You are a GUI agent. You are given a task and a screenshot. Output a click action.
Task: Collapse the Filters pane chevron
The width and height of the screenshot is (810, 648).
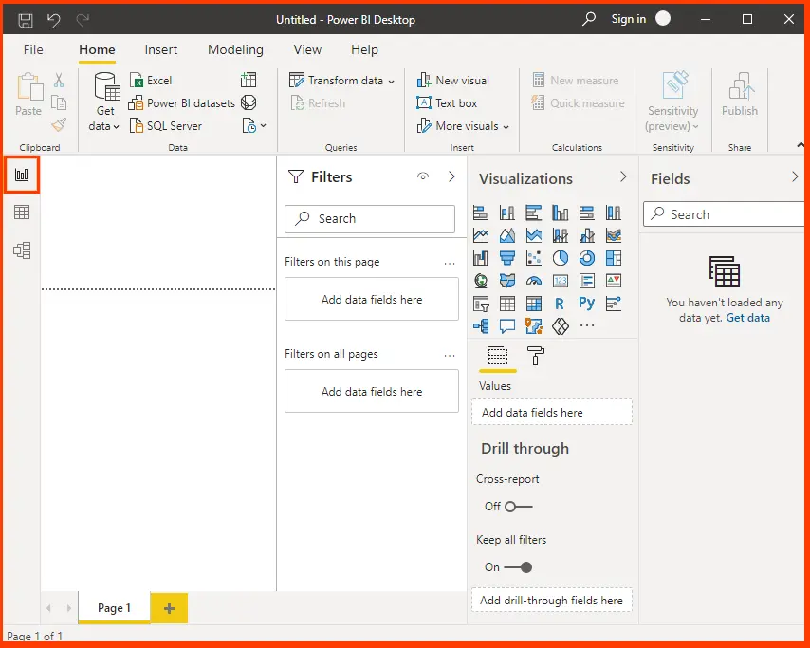pos(451,176)
